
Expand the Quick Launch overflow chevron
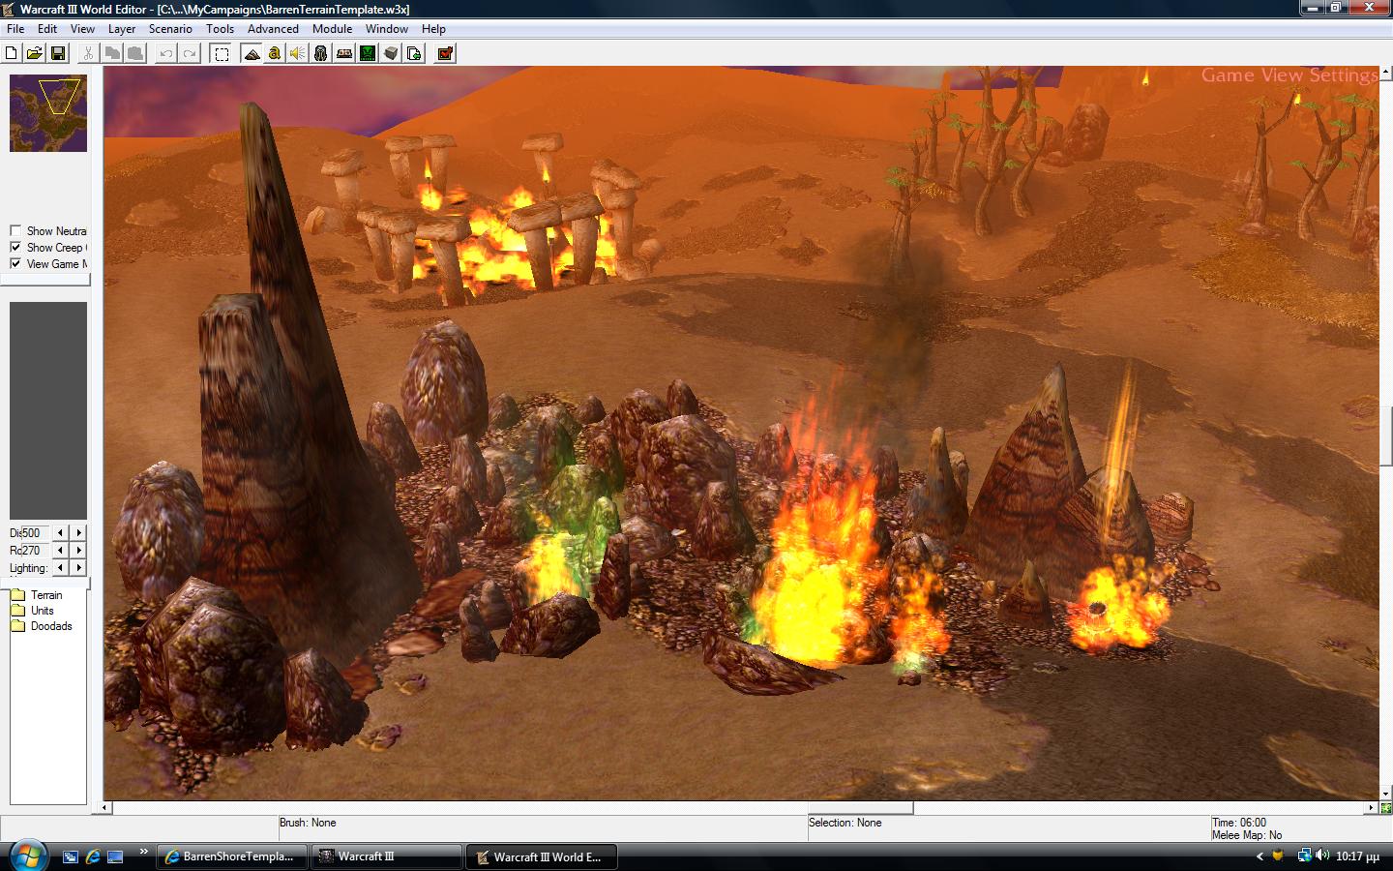pyautogui.click(x=143, y=853)
